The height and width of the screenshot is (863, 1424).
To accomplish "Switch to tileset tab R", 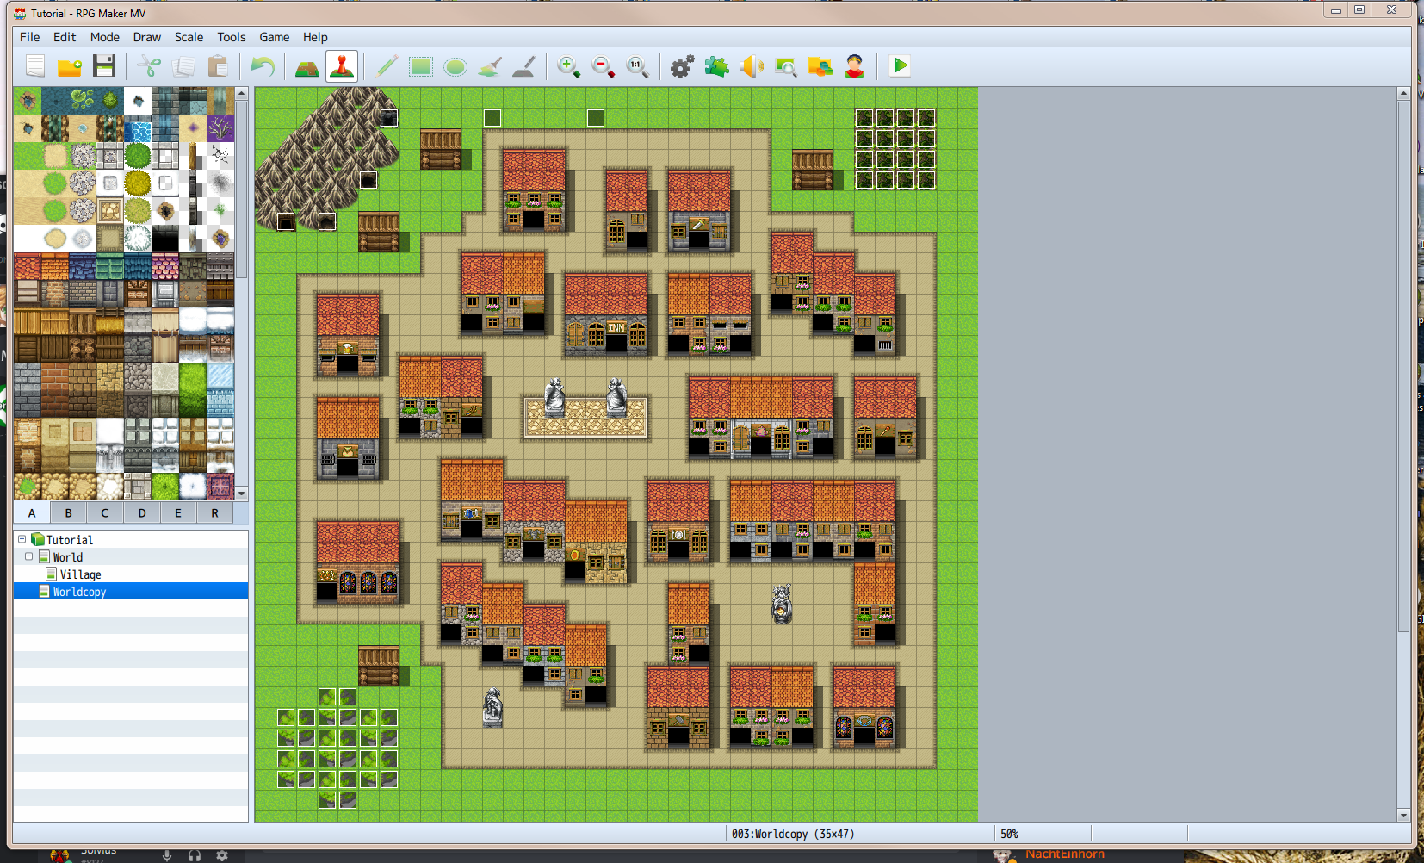I will [215, 513].
